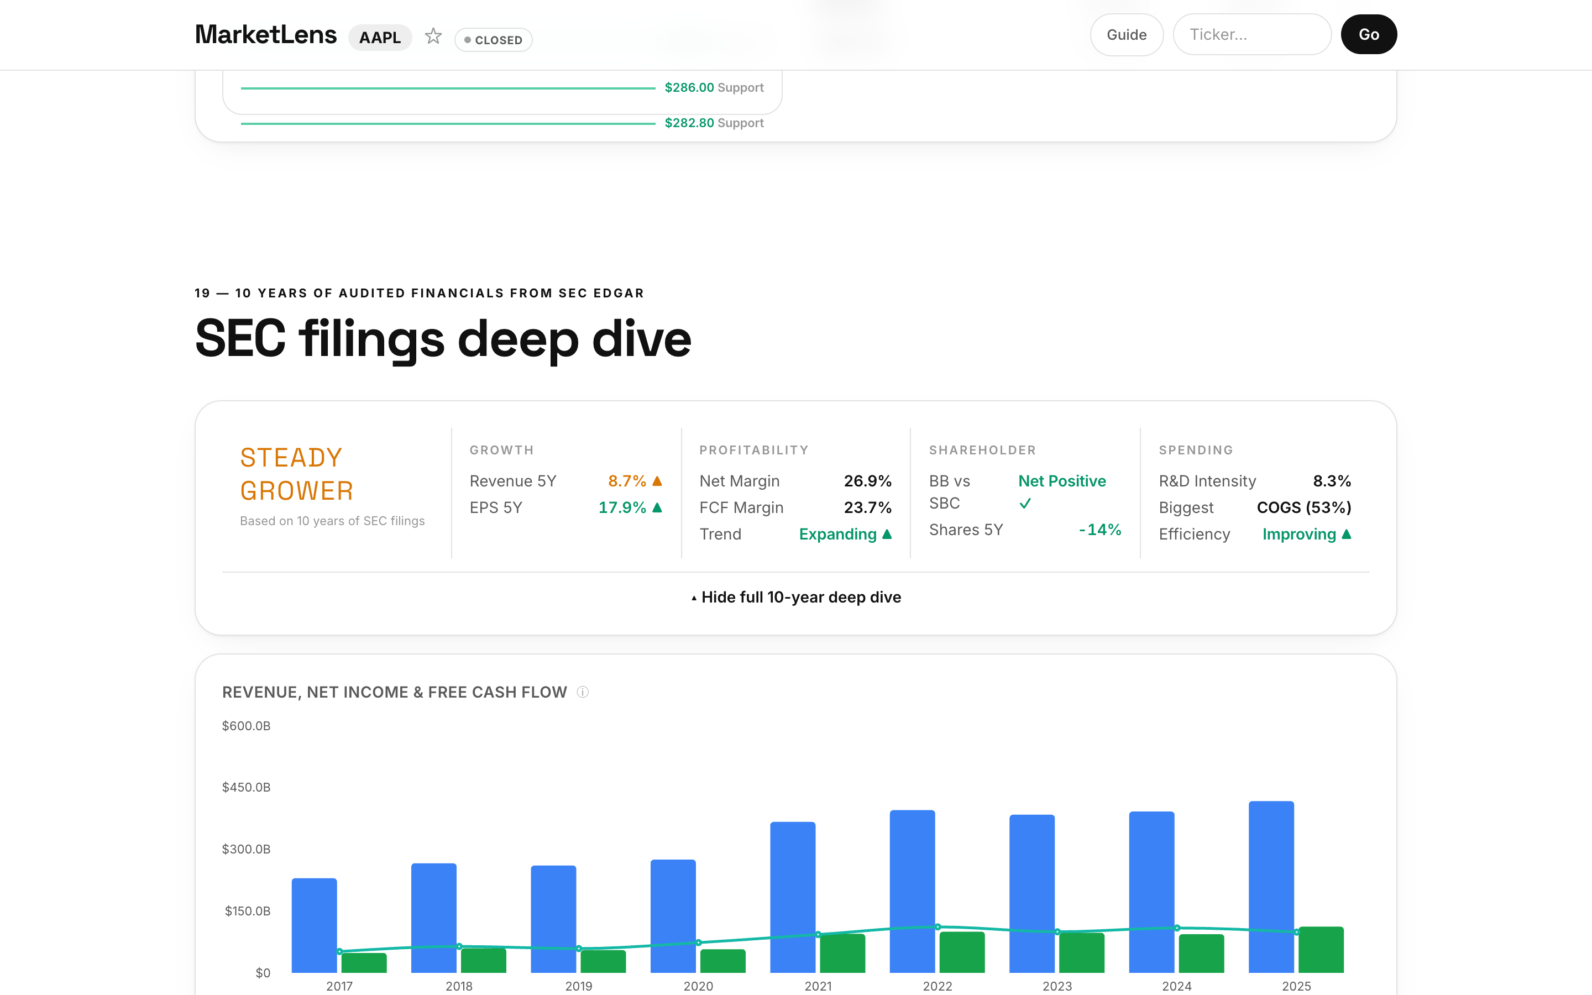Click the Net Positive checkmark icon
The height and width of the screenshot is (995, 1592).
pos(1025,504)
